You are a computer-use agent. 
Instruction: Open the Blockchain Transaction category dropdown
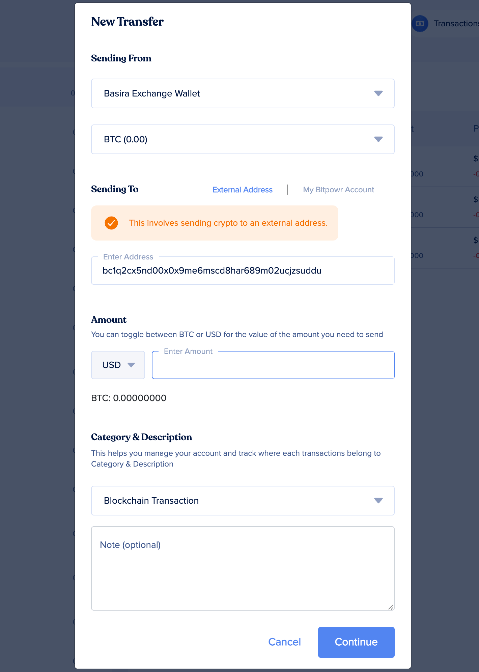click(x=243, y=501)
